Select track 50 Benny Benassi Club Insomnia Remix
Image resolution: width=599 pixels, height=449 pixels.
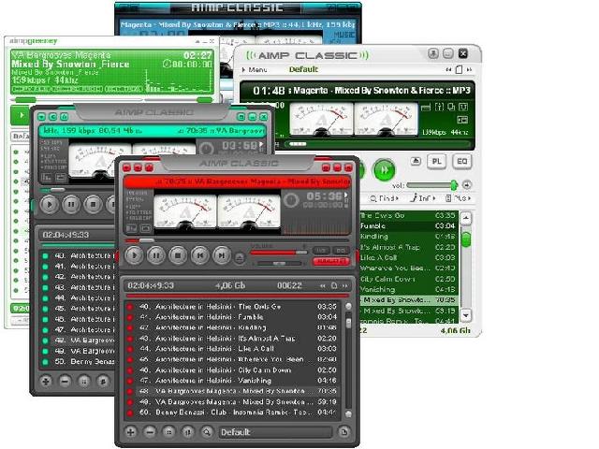pyautogui.click(x=233, y=413)
